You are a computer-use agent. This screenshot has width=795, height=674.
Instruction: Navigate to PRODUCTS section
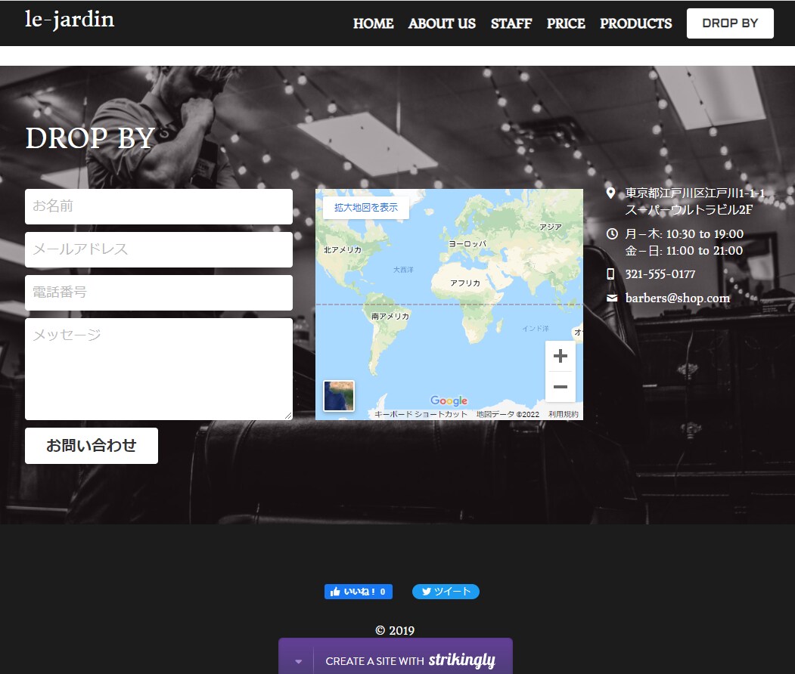pyautogui.click(x=636, y=23)
